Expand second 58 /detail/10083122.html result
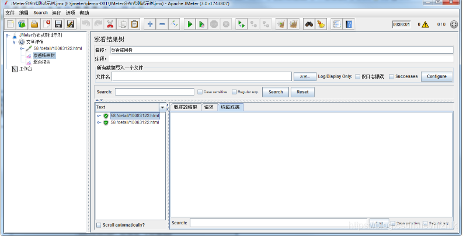 pos(99,122)
